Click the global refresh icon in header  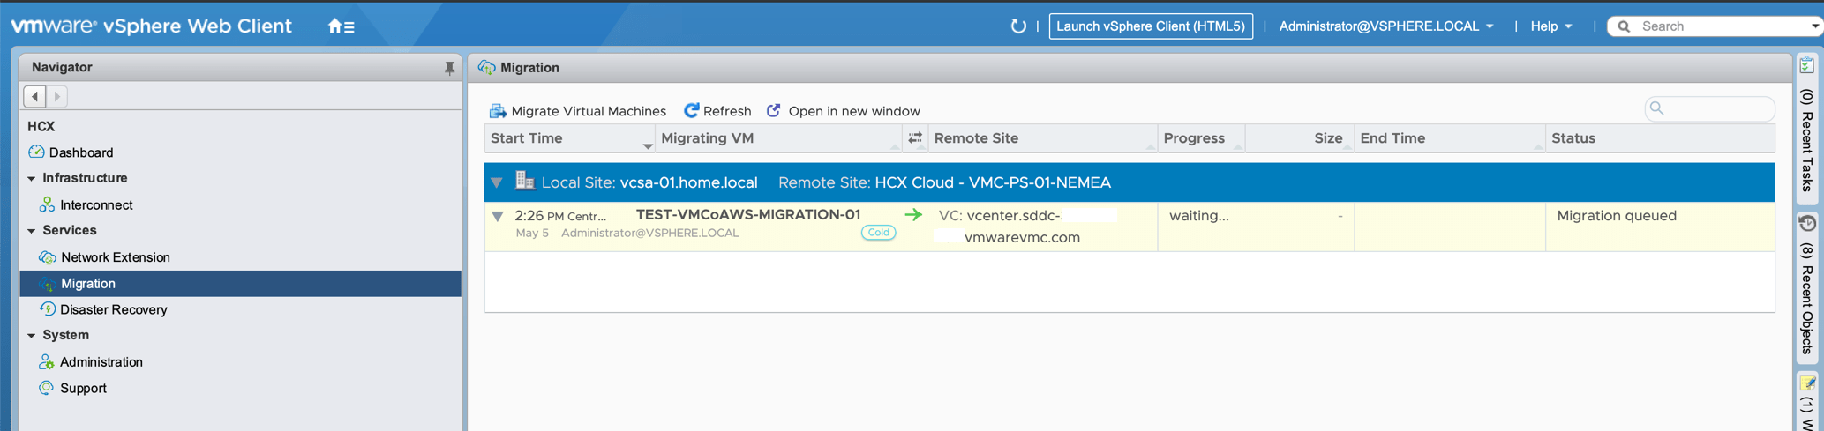pyautogui.click(x=1017, y=26)
